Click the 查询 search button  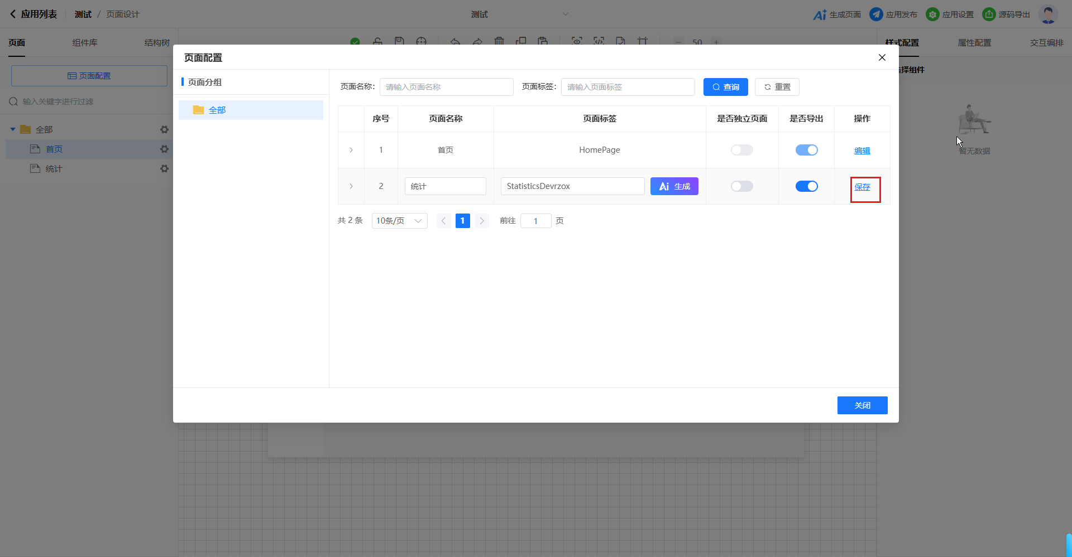pyautogui.click(x=725, y=87)
